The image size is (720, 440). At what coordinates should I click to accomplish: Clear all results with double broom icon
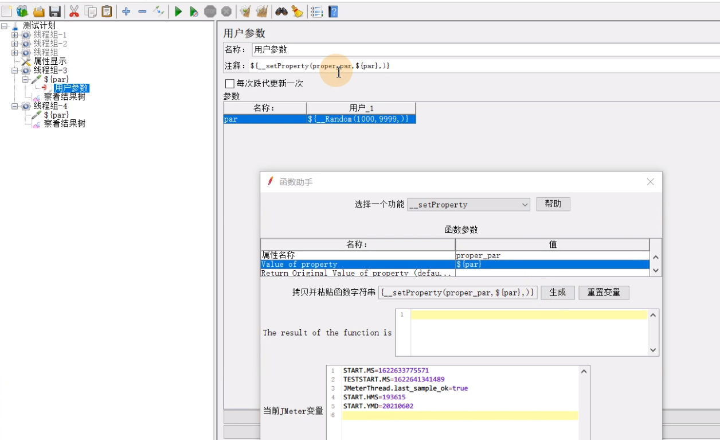point(262,11)
